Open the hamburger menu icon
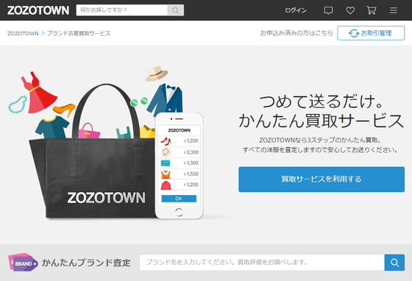This screenshot has width=412, height=281. tap(394, 10)
